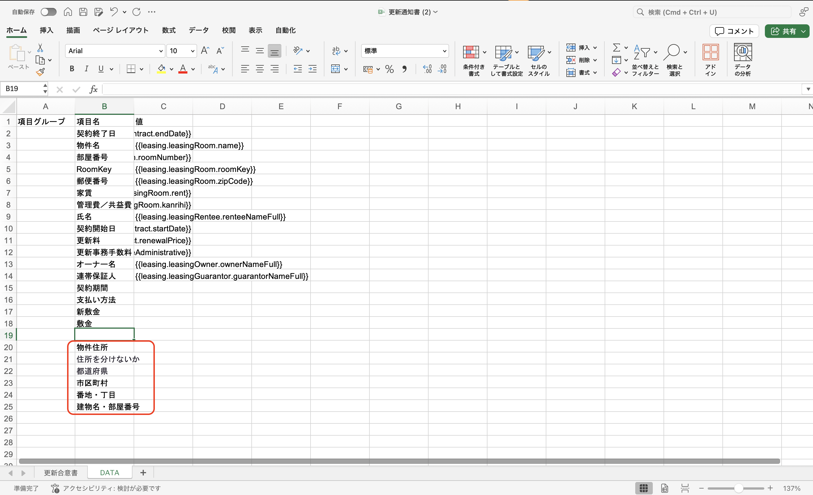Toggle bottom vertical alignment
The image size is (813, 495).
click(274, 51)
